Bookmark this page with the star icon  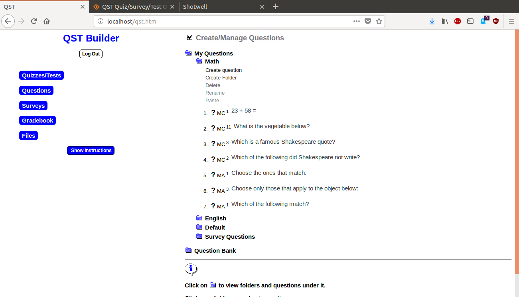point(379,22)
